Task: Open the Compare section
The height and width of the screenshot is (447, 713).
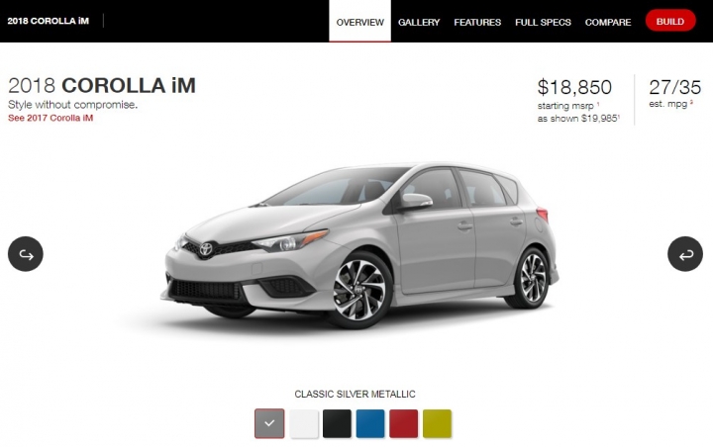Action: 608,23
